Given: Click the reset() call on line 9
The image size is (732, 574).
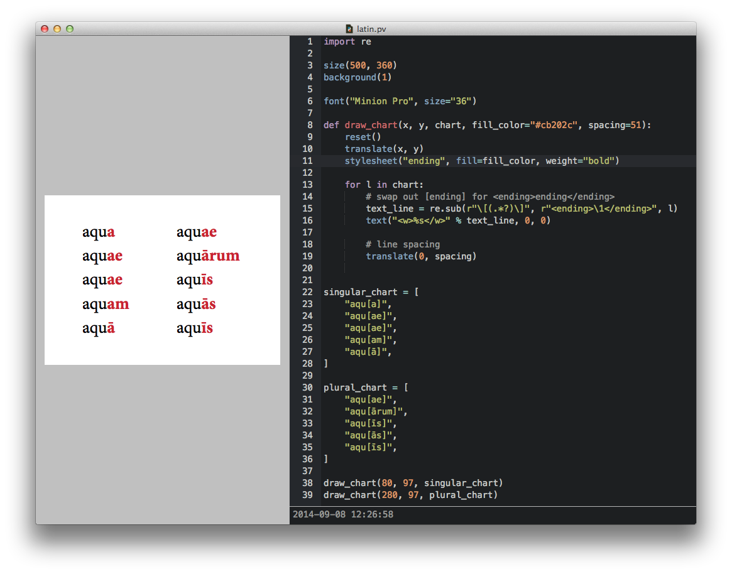Looking at the screenshot, I should (363, 137).
